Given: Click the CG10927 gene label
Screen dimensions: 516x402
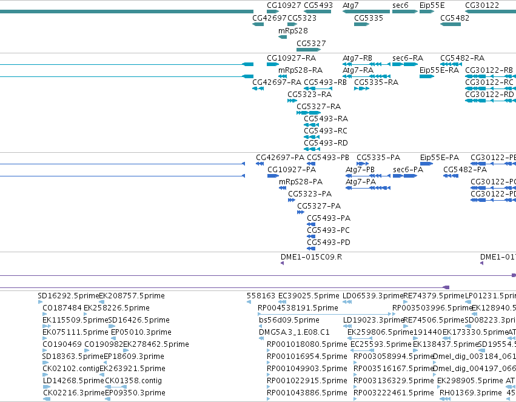Looking at the screenshot, I should [x=284, y=5].
